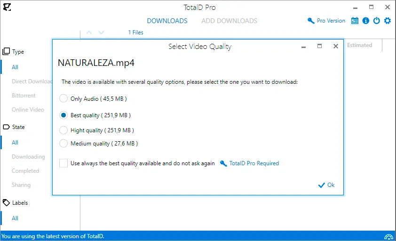Image resolution: width=396 pixels, height=241 pixels.
Task: Click the Labels tag icon
Action: (6, 202)
